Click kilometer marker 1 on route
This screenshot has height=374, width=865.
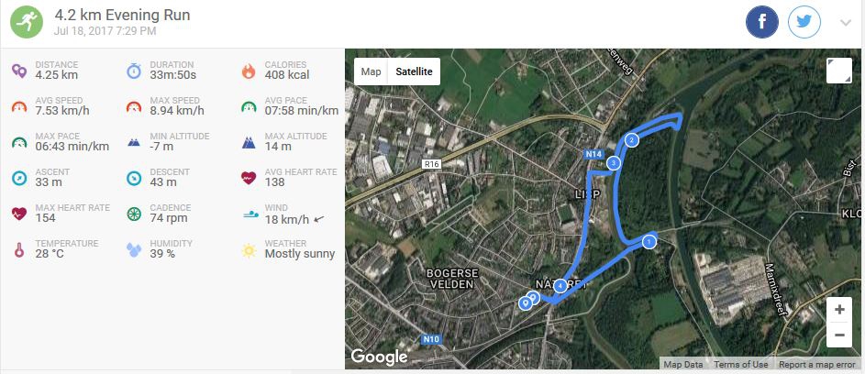tap(649, 242)
